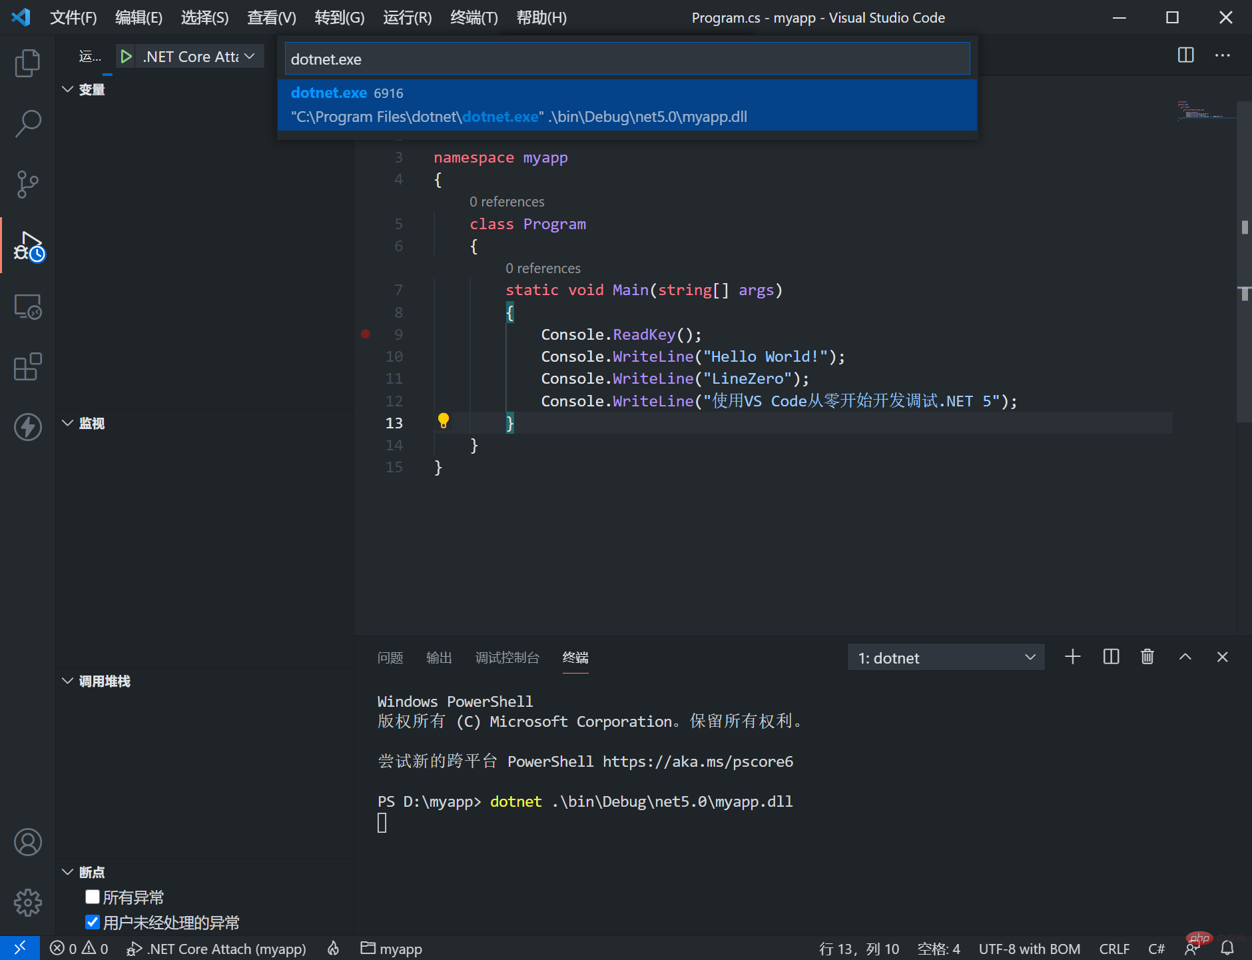This screenshot has height=960, width=1252.
Task: Toggle the breakpoint on line 9
Action: click(366, 334)
